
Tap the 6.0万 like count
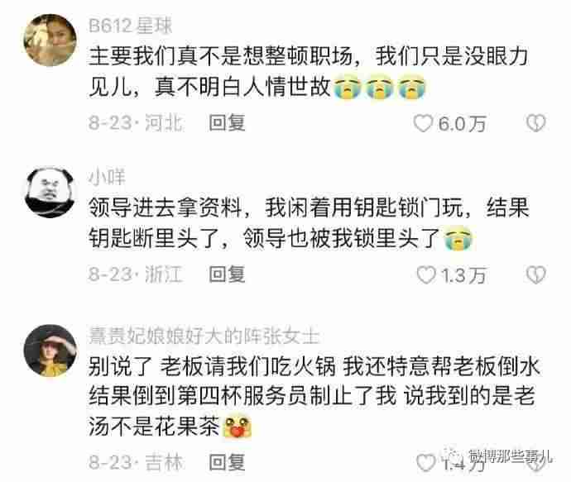click(462, 124)
